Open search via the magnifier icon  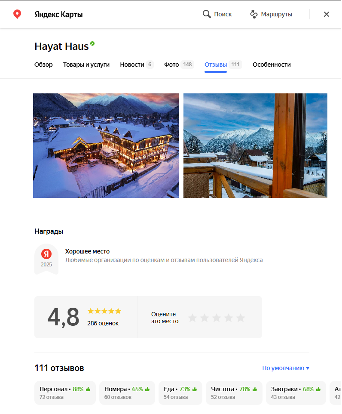tap(207, 14)
